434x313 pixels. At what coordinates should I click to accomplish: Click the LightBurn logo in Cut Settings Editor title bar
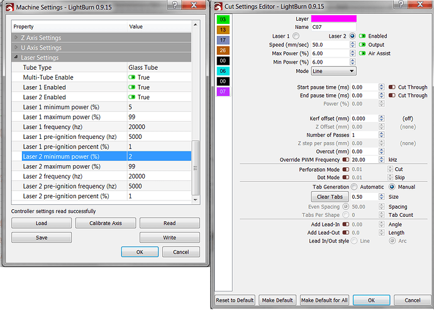218,6
